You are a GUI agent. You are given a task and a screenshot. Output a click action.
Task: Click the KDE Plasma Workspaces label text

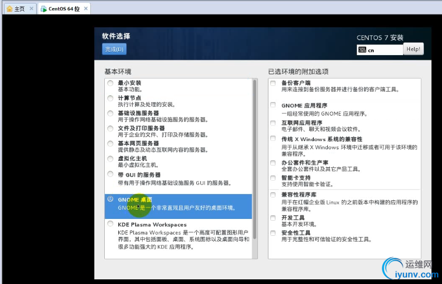tap(152, 225)
